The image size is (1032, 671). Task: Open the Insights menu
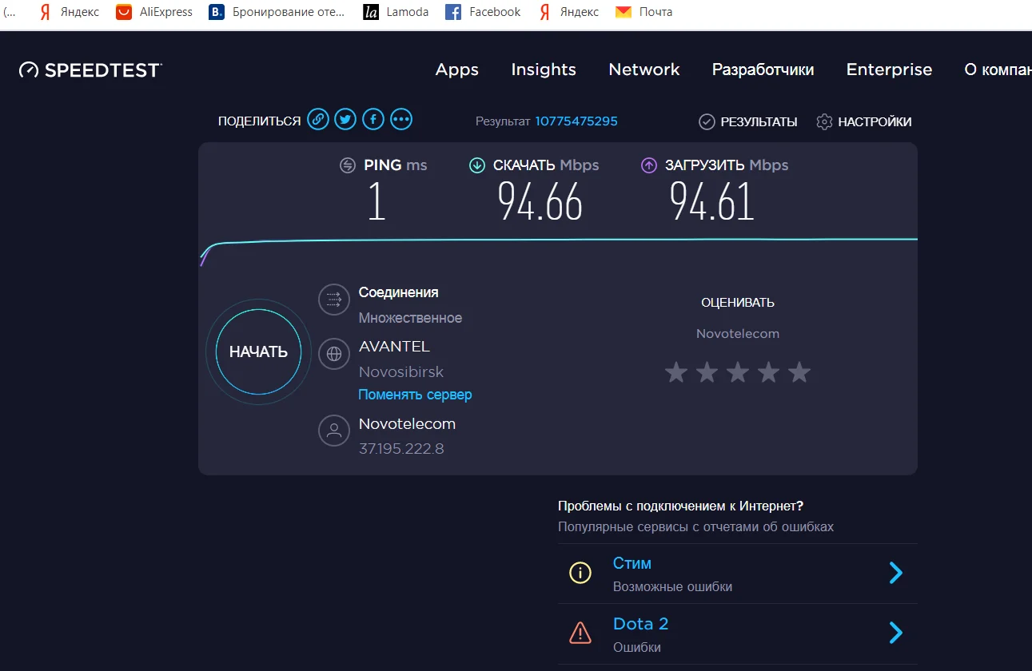click(544, 69)
